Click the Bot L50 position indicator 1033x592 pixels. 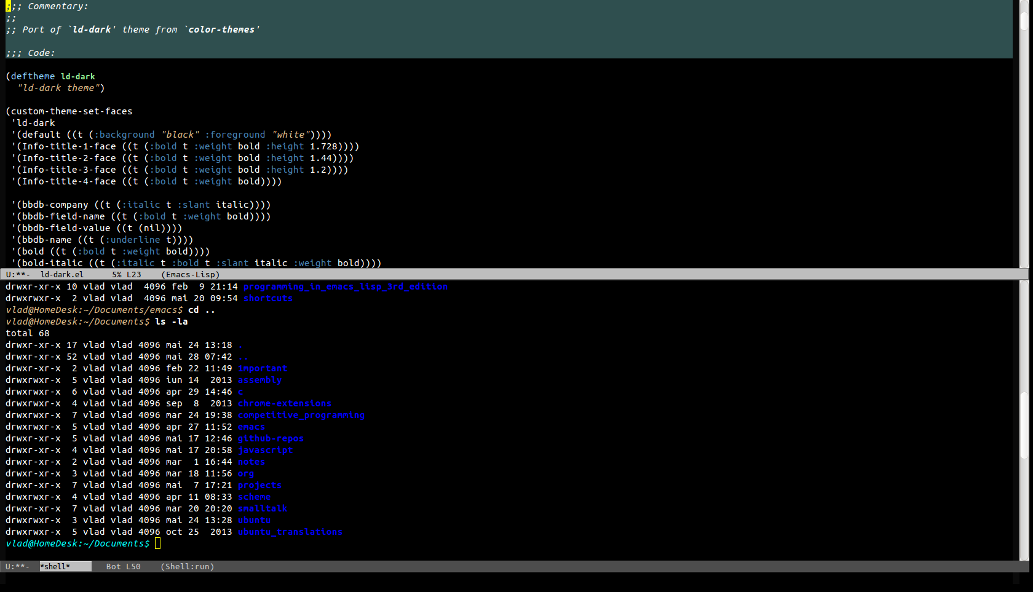click(x=123, y=567)
